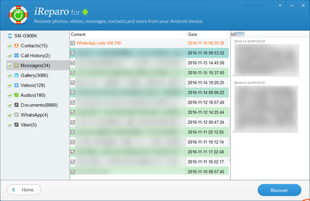Toggle the Videos(129) checkbox
Screen dimensions: 310x201
click(10, 85)
